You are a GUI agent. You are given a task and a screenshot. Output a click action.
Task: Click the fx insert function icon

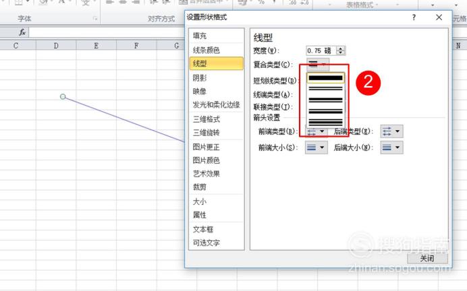click(22, 32)
